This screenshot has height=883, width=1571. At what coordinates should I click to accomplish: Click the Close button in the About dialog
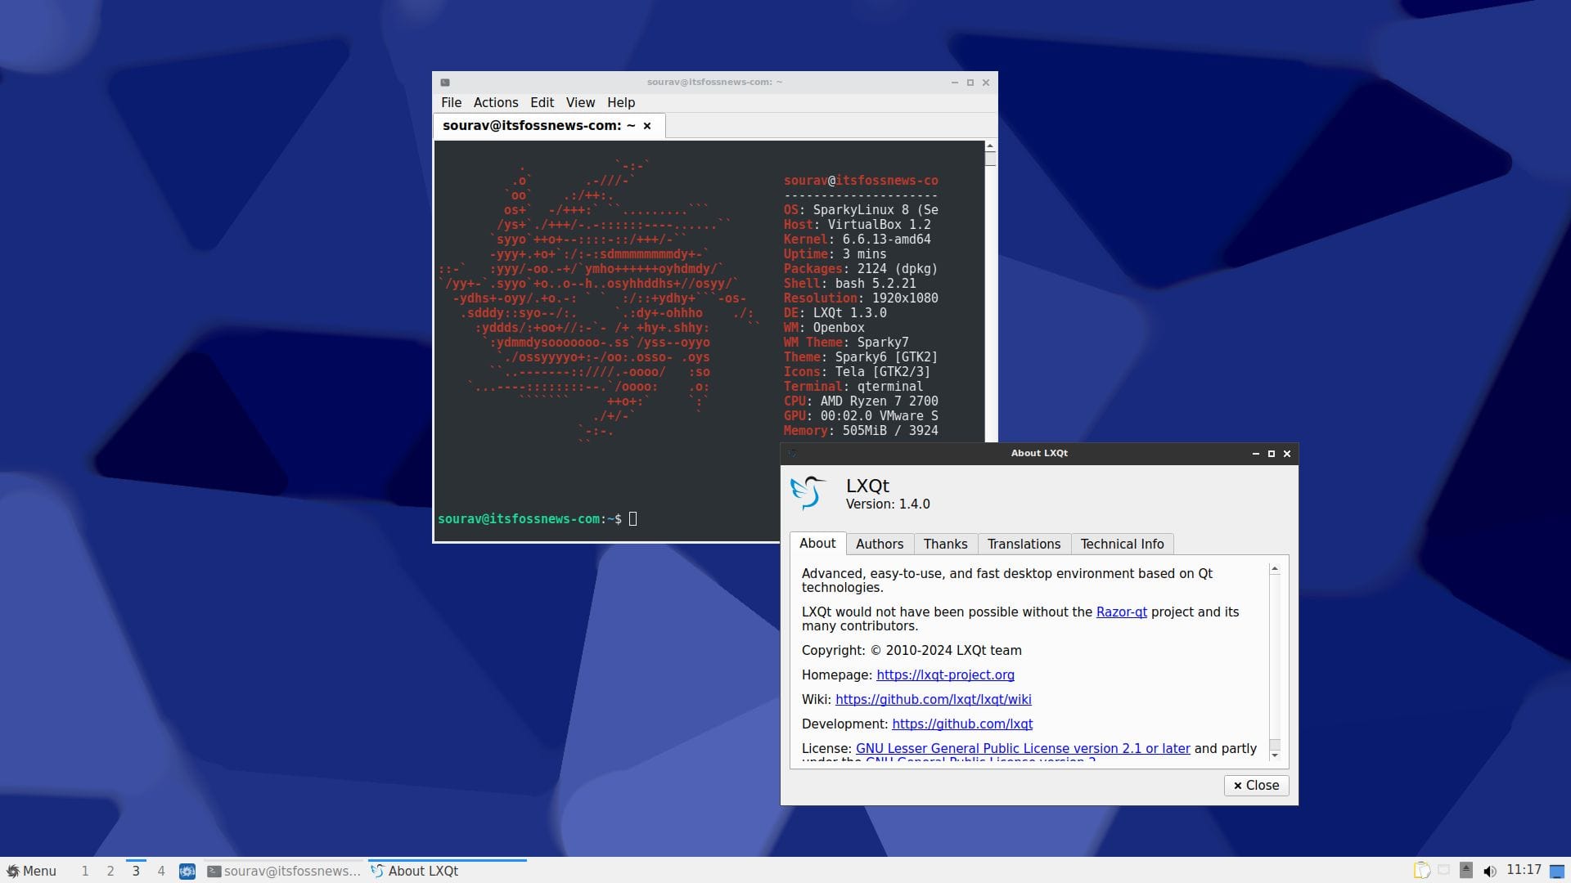(1255, 785)
